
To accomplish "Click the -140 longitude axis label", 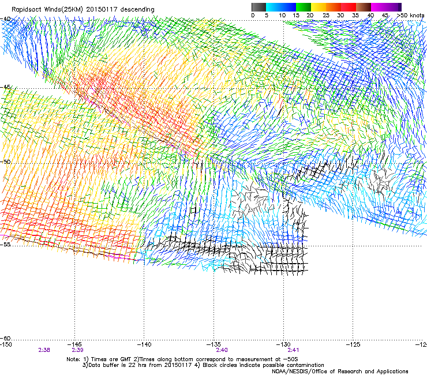I will (144, 344).
